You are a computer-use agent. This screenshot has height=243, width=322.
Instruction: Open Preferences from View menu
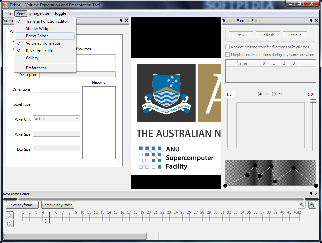[45, 68]
